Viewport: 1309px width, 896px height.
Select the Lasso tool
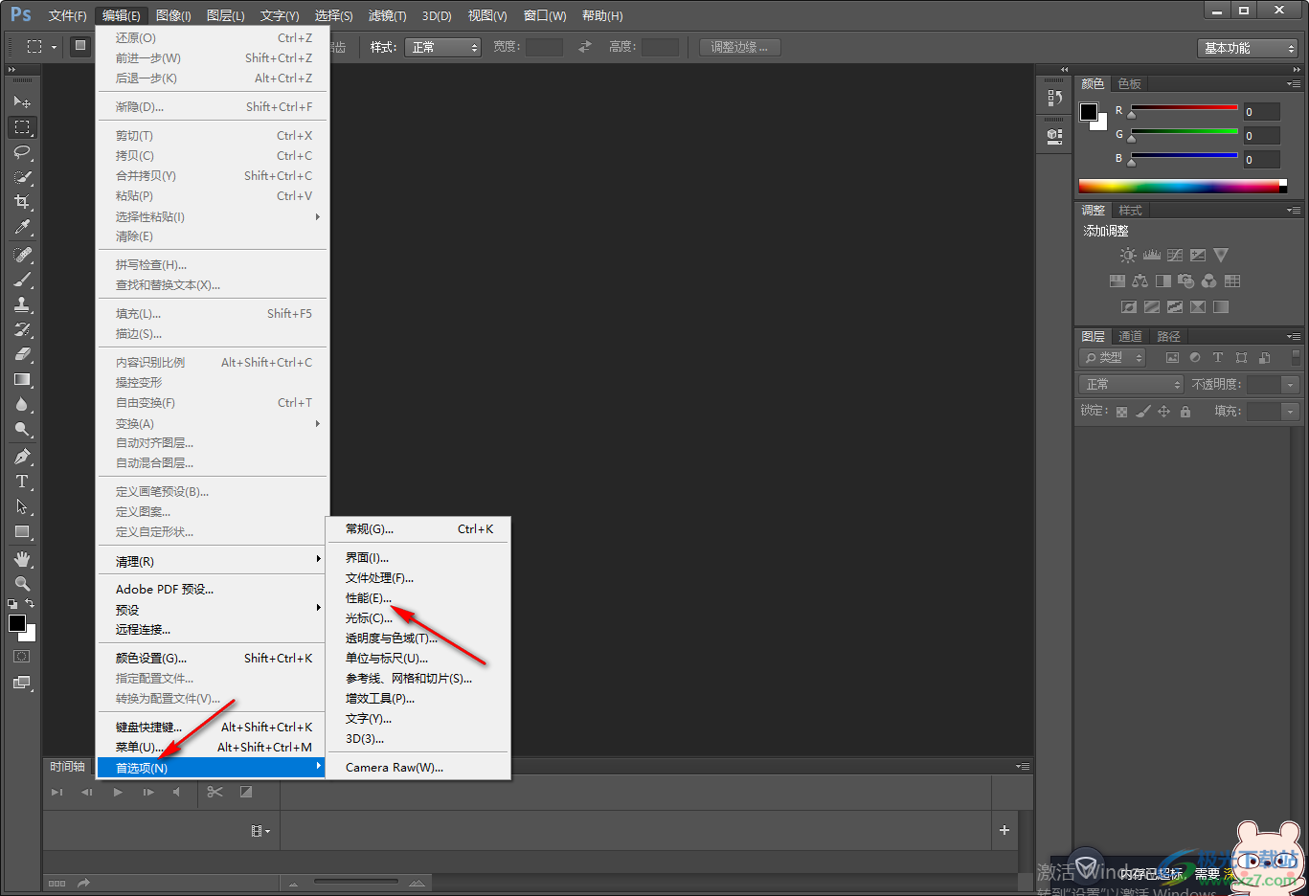click(x=22, y=152)
